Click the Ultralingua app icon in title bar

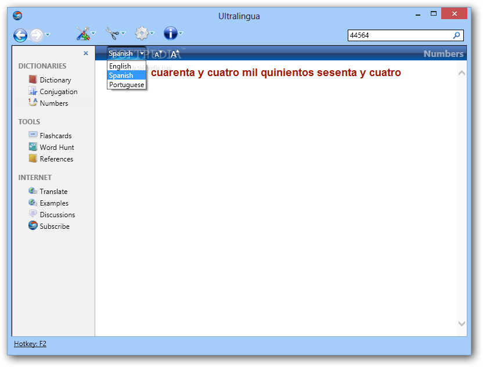pyautogui.click(x=17, y=16)
